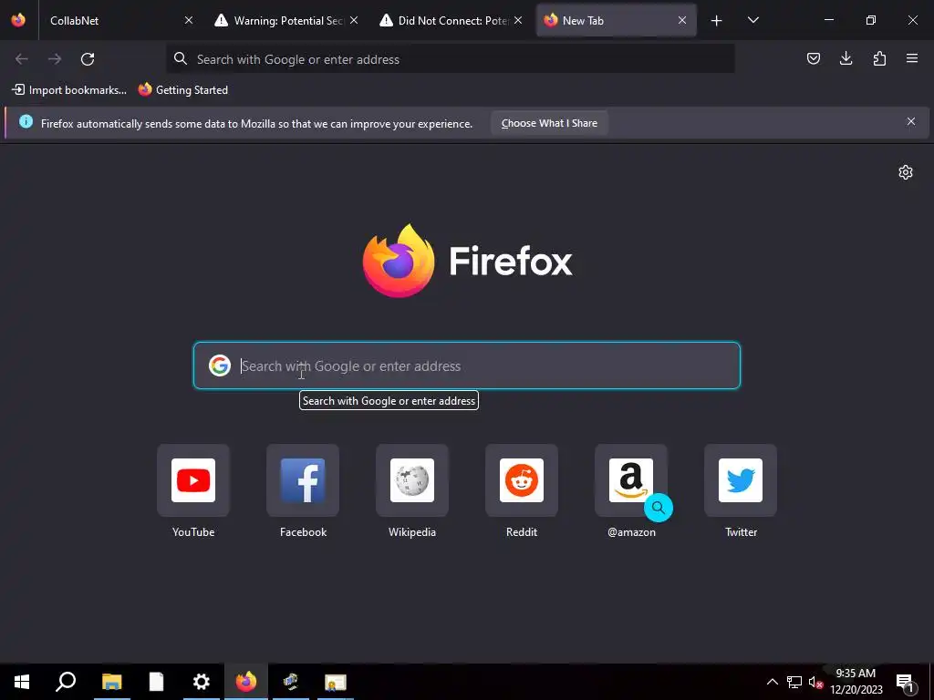The image size is (934, 700).
Task: Close the Did Not Connect tab
Action: click(518, 20)
